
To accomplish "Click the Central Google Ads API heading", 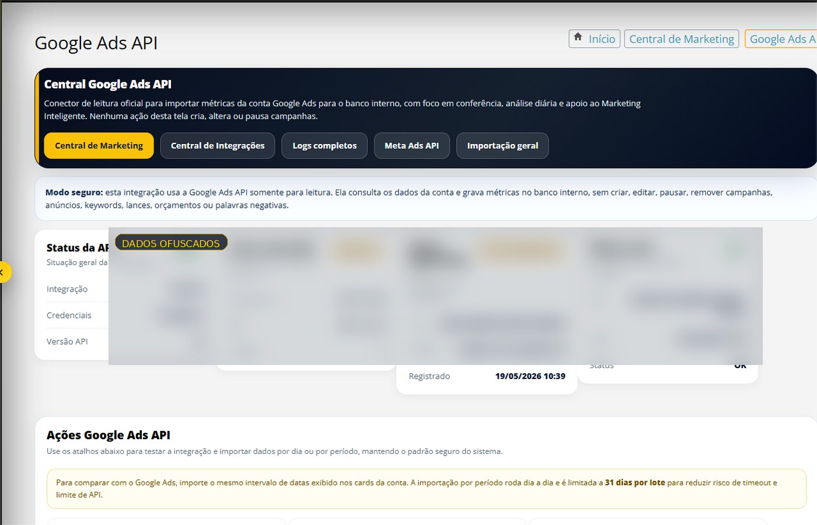I will point(108,85).
